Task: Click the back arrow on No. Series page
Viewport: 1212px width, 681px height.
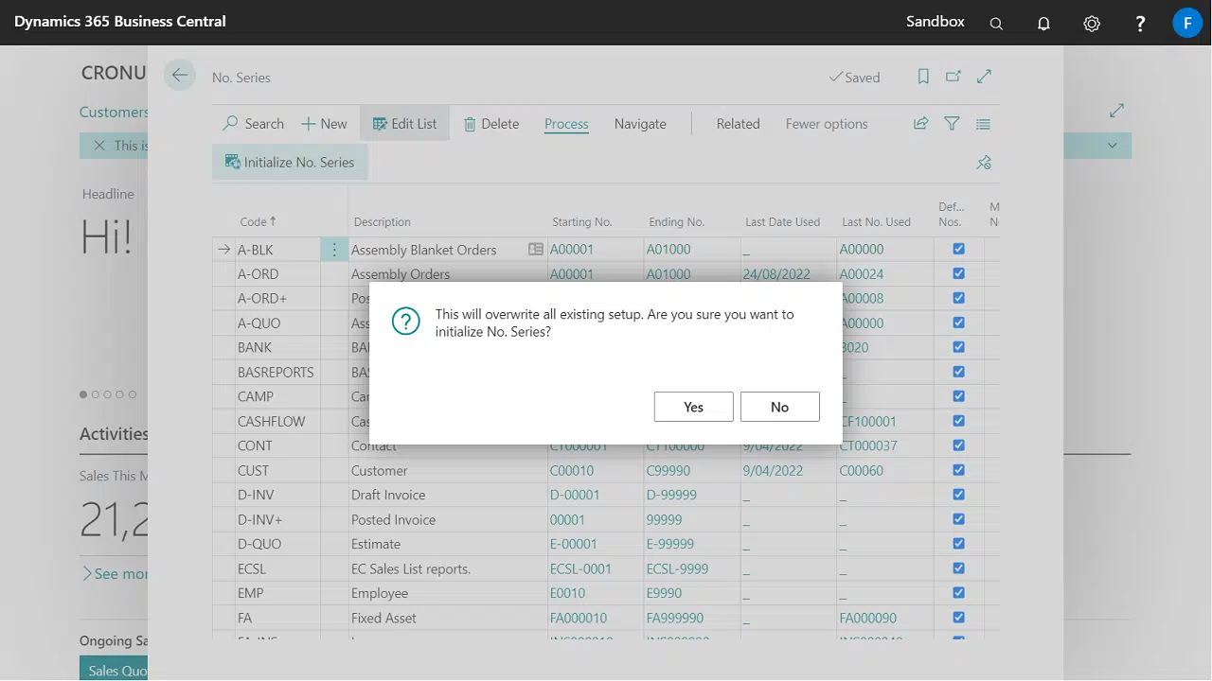Action: (x=180, y=76)
